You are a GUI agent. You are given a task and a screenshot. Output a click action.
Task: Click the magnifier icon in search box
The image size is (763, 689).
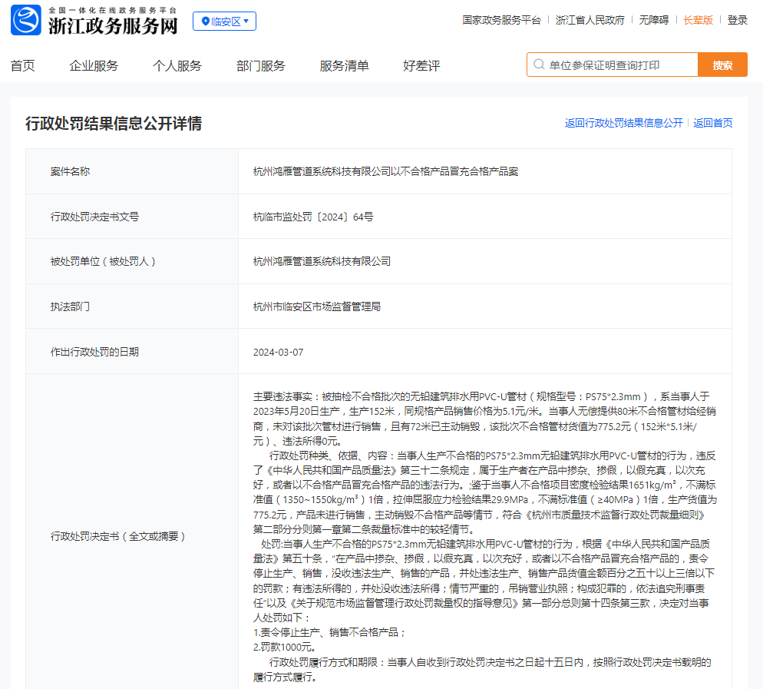pyautogui.click(x=539, y=65)
